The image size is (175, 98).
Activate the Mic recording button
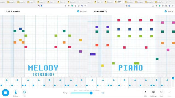point(145,93)
